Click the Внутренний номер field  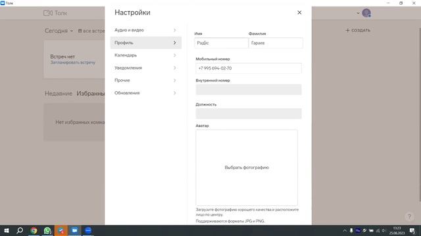249,90
